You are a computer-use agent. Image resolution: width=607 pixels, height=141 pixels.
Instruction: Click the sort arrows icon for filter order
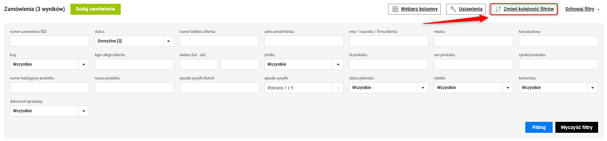point(498,9)
